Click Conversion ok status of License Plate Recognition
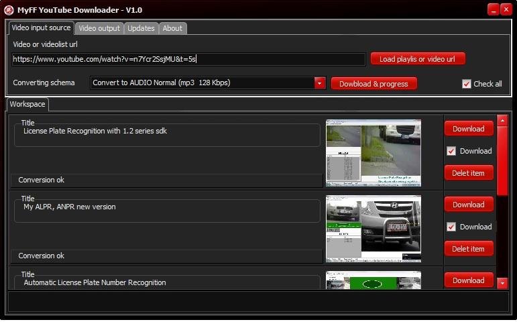517x322 pixels. [167, 180]
